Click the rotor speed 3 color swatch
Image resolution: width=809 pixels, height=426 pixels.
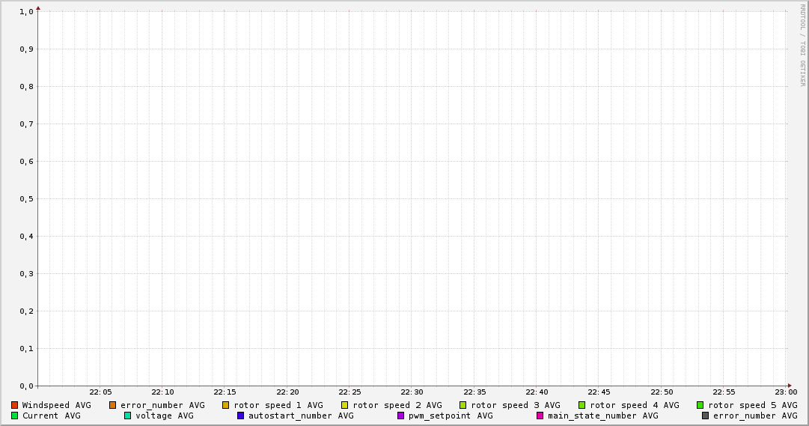click(462, 405)
